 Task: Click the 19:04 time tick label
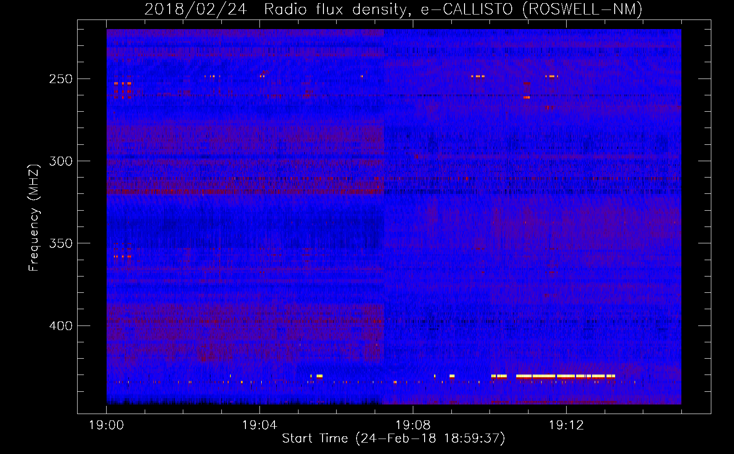(260, 425)
